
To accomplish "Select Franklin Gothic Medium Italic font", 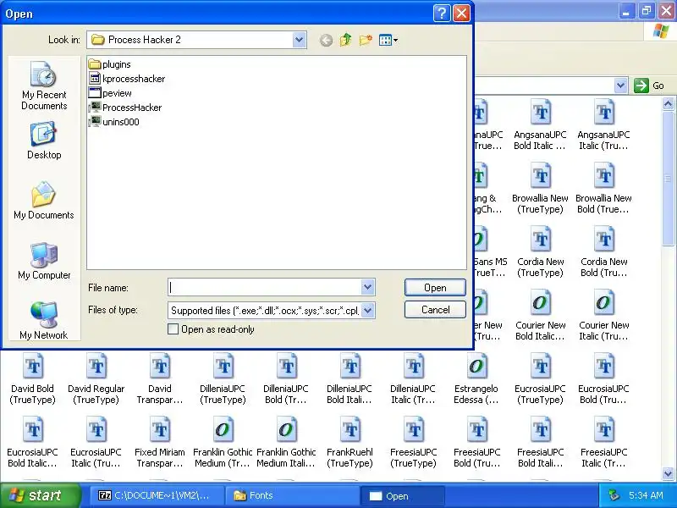I will (x=286, y=442).
